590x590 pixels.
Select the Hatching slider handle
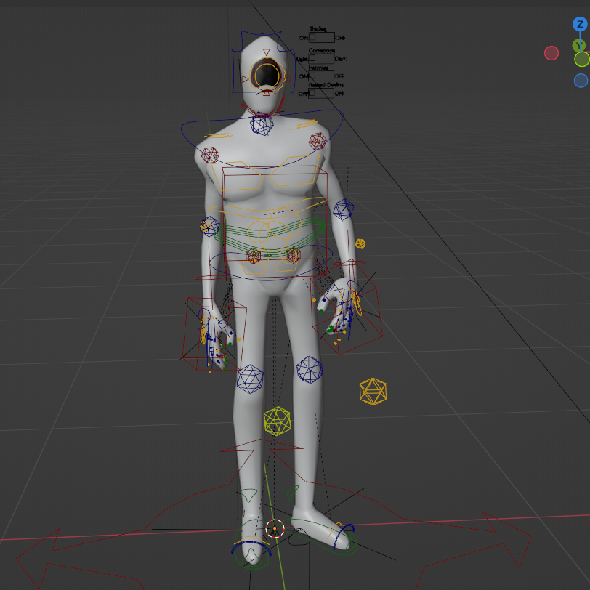tap(312, 76)
